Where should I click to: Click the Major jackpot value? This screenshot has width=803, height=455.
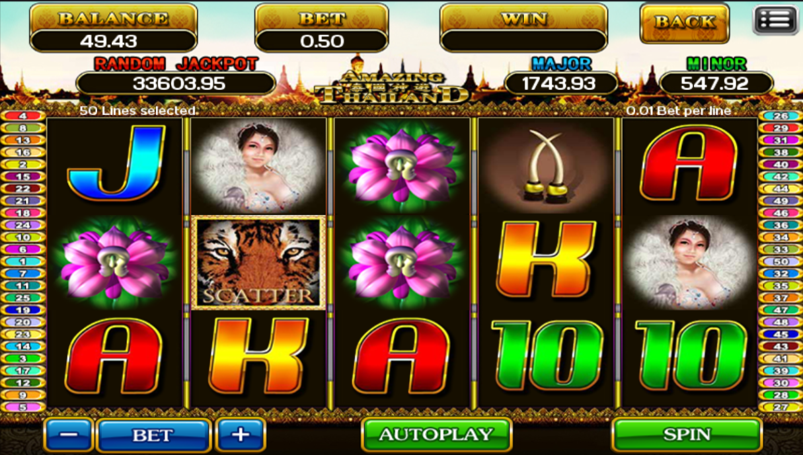pyautogui.click(x=561, y=83)
